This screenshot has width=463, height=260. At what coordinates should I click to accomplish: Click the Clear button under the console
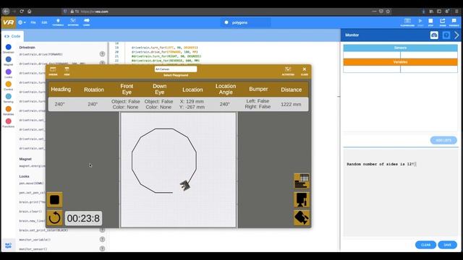425,245
